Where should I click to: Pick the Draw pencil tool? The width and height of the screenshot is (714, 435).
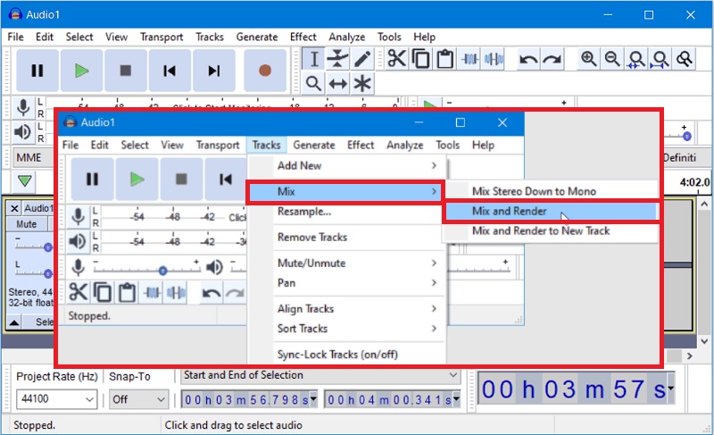click(x=362, y=59)
